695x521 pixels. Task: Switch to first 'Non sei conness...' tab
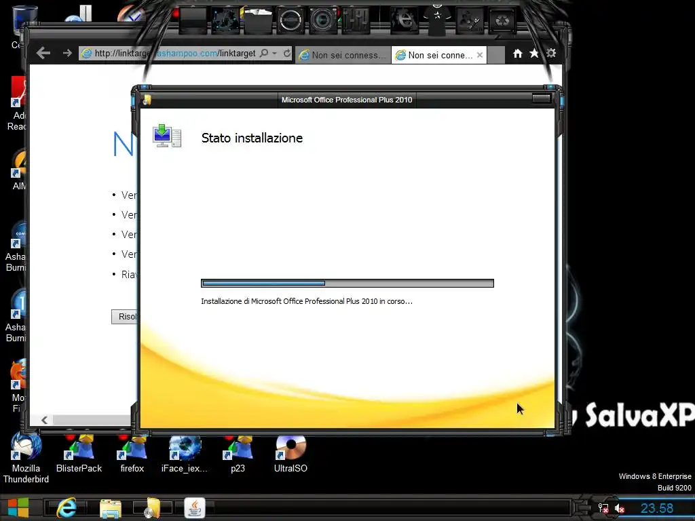tap(343, 55)
